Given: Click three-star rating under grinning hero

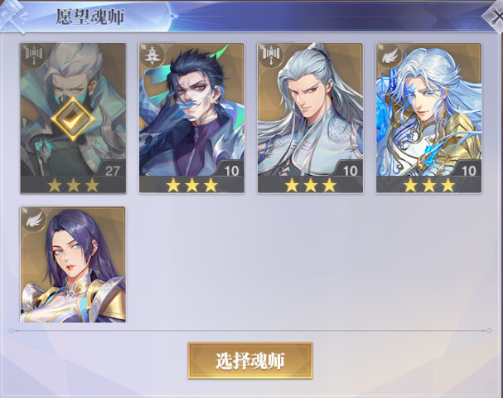Looking at the screenshot, I should [x=191, y=185].
